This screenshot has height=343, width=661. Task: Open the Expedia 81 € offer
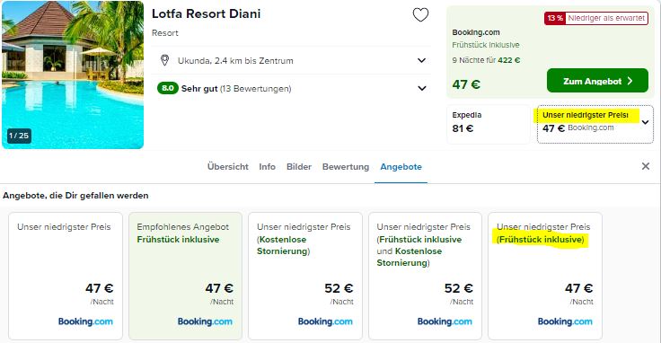[489, 124]
